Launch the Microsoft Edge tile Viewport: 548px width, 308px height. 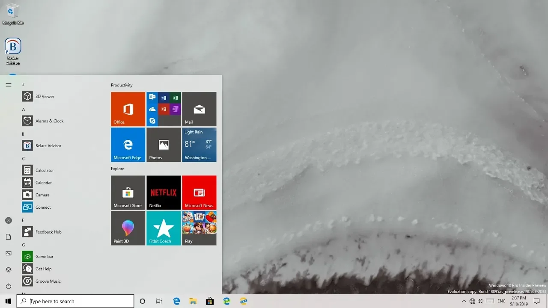(128, 145)
